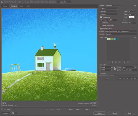Click the image Width input field

pos(106,67)
